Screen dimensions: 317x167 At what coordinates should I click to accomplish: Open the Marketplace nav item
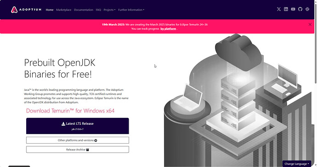(x=64, y=10)
